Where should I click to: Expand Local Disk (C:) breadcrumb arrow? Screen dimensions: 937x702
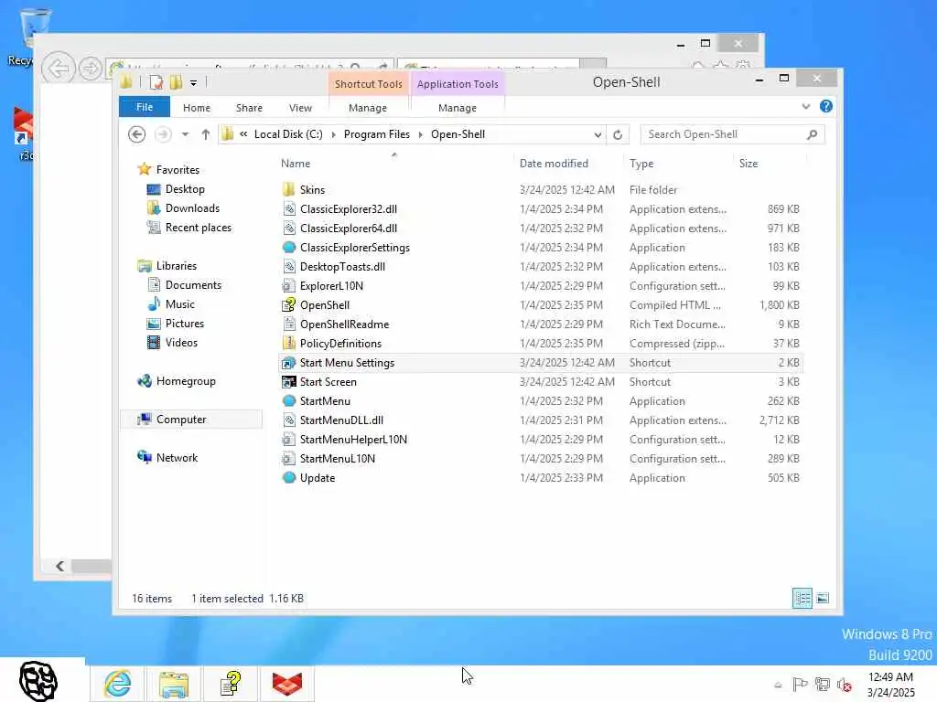click(x=333, y=135)
